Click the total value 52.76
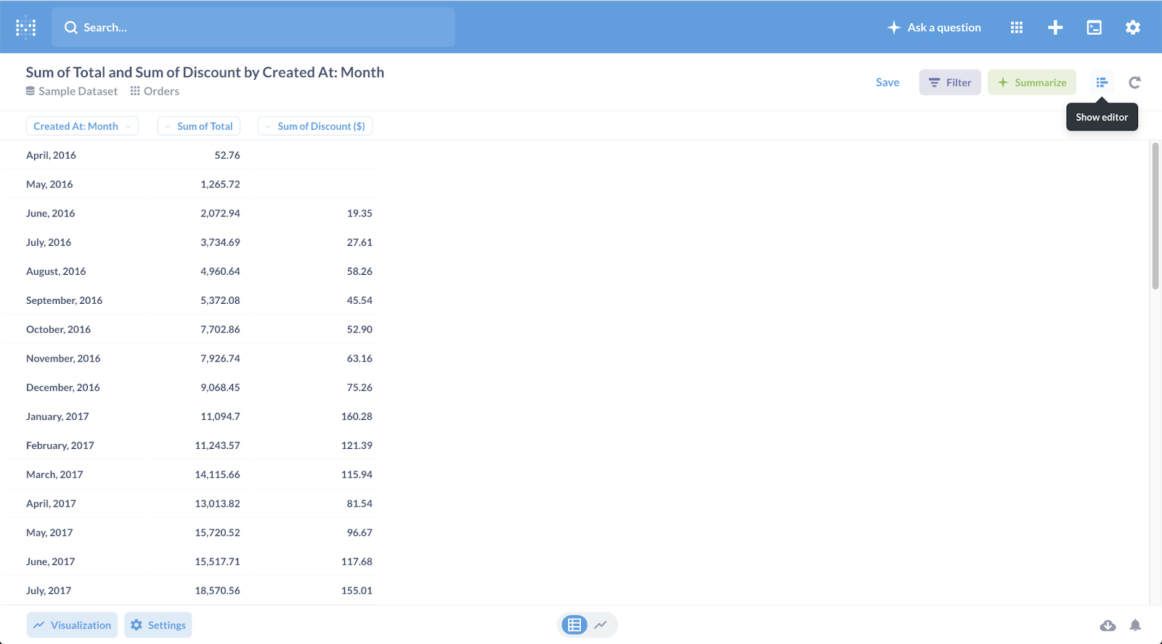1162x644 pixels. point(227,155)
